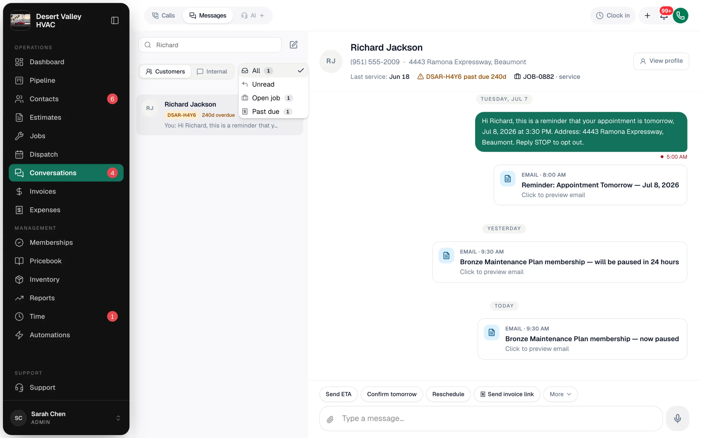This screenshot has height=438, width=701.
Task: Open Time tracking
Action: click(66, 316)
